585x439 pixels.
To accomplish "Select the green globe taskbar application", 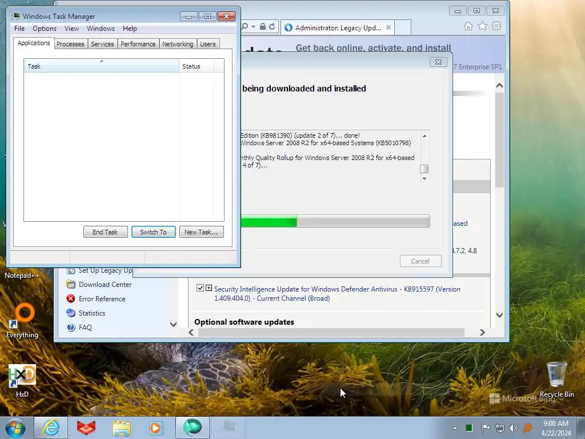I will [x=192, y=428].
